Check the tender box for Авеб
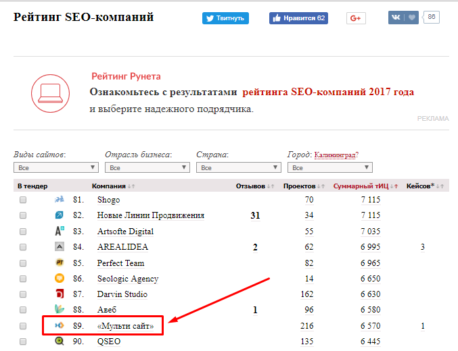The image size is (458, 351). 23,310
